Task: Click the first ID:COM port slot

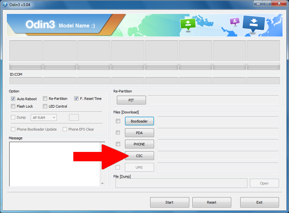Action: 26,81
